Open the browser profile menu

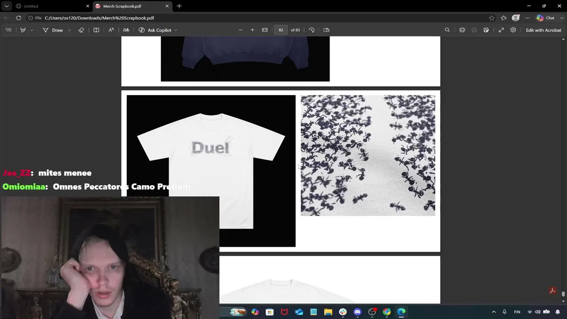click(x=516, y=18)
